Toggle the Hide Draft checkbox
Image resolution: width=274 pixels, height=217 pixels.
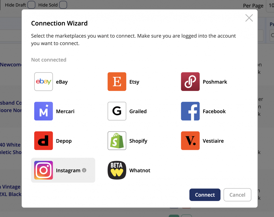click(x=32, y=5)
